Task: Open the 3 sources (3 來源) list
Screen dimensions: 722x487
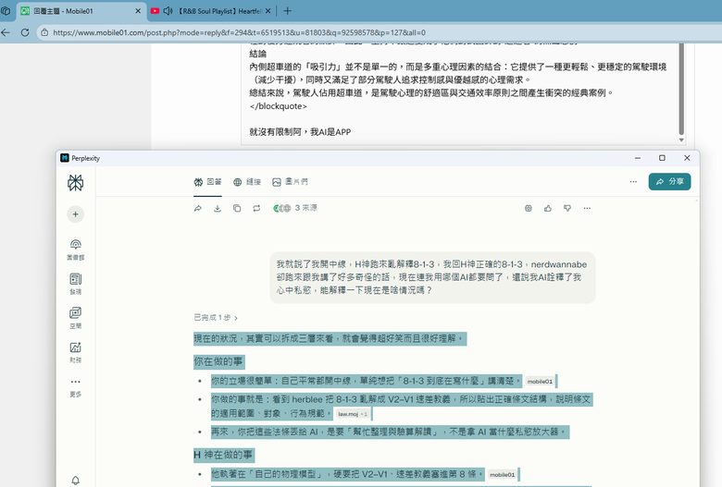Action: tap(295, 208)
